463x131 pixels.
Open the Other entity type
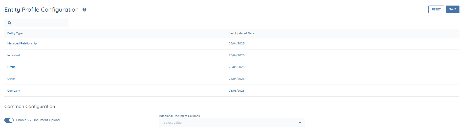tap(11, 79)
